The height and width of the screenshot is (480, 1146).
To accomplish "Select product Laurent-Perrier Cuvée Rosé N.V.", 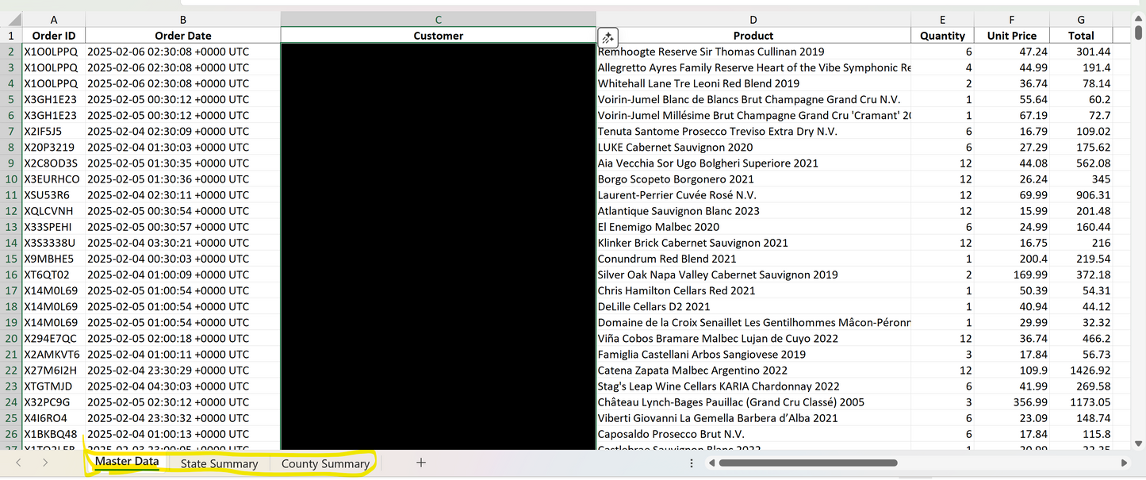I will (x=753, y=195).
